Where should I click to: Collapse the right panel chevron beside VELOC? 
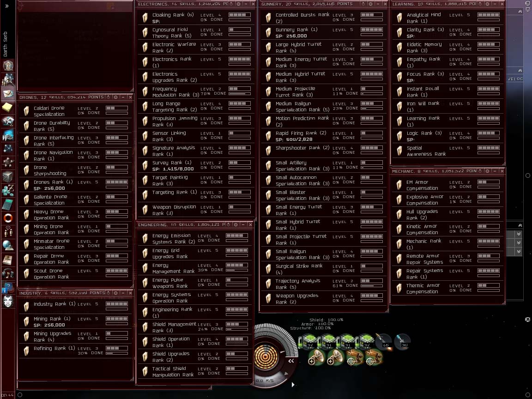520,71
